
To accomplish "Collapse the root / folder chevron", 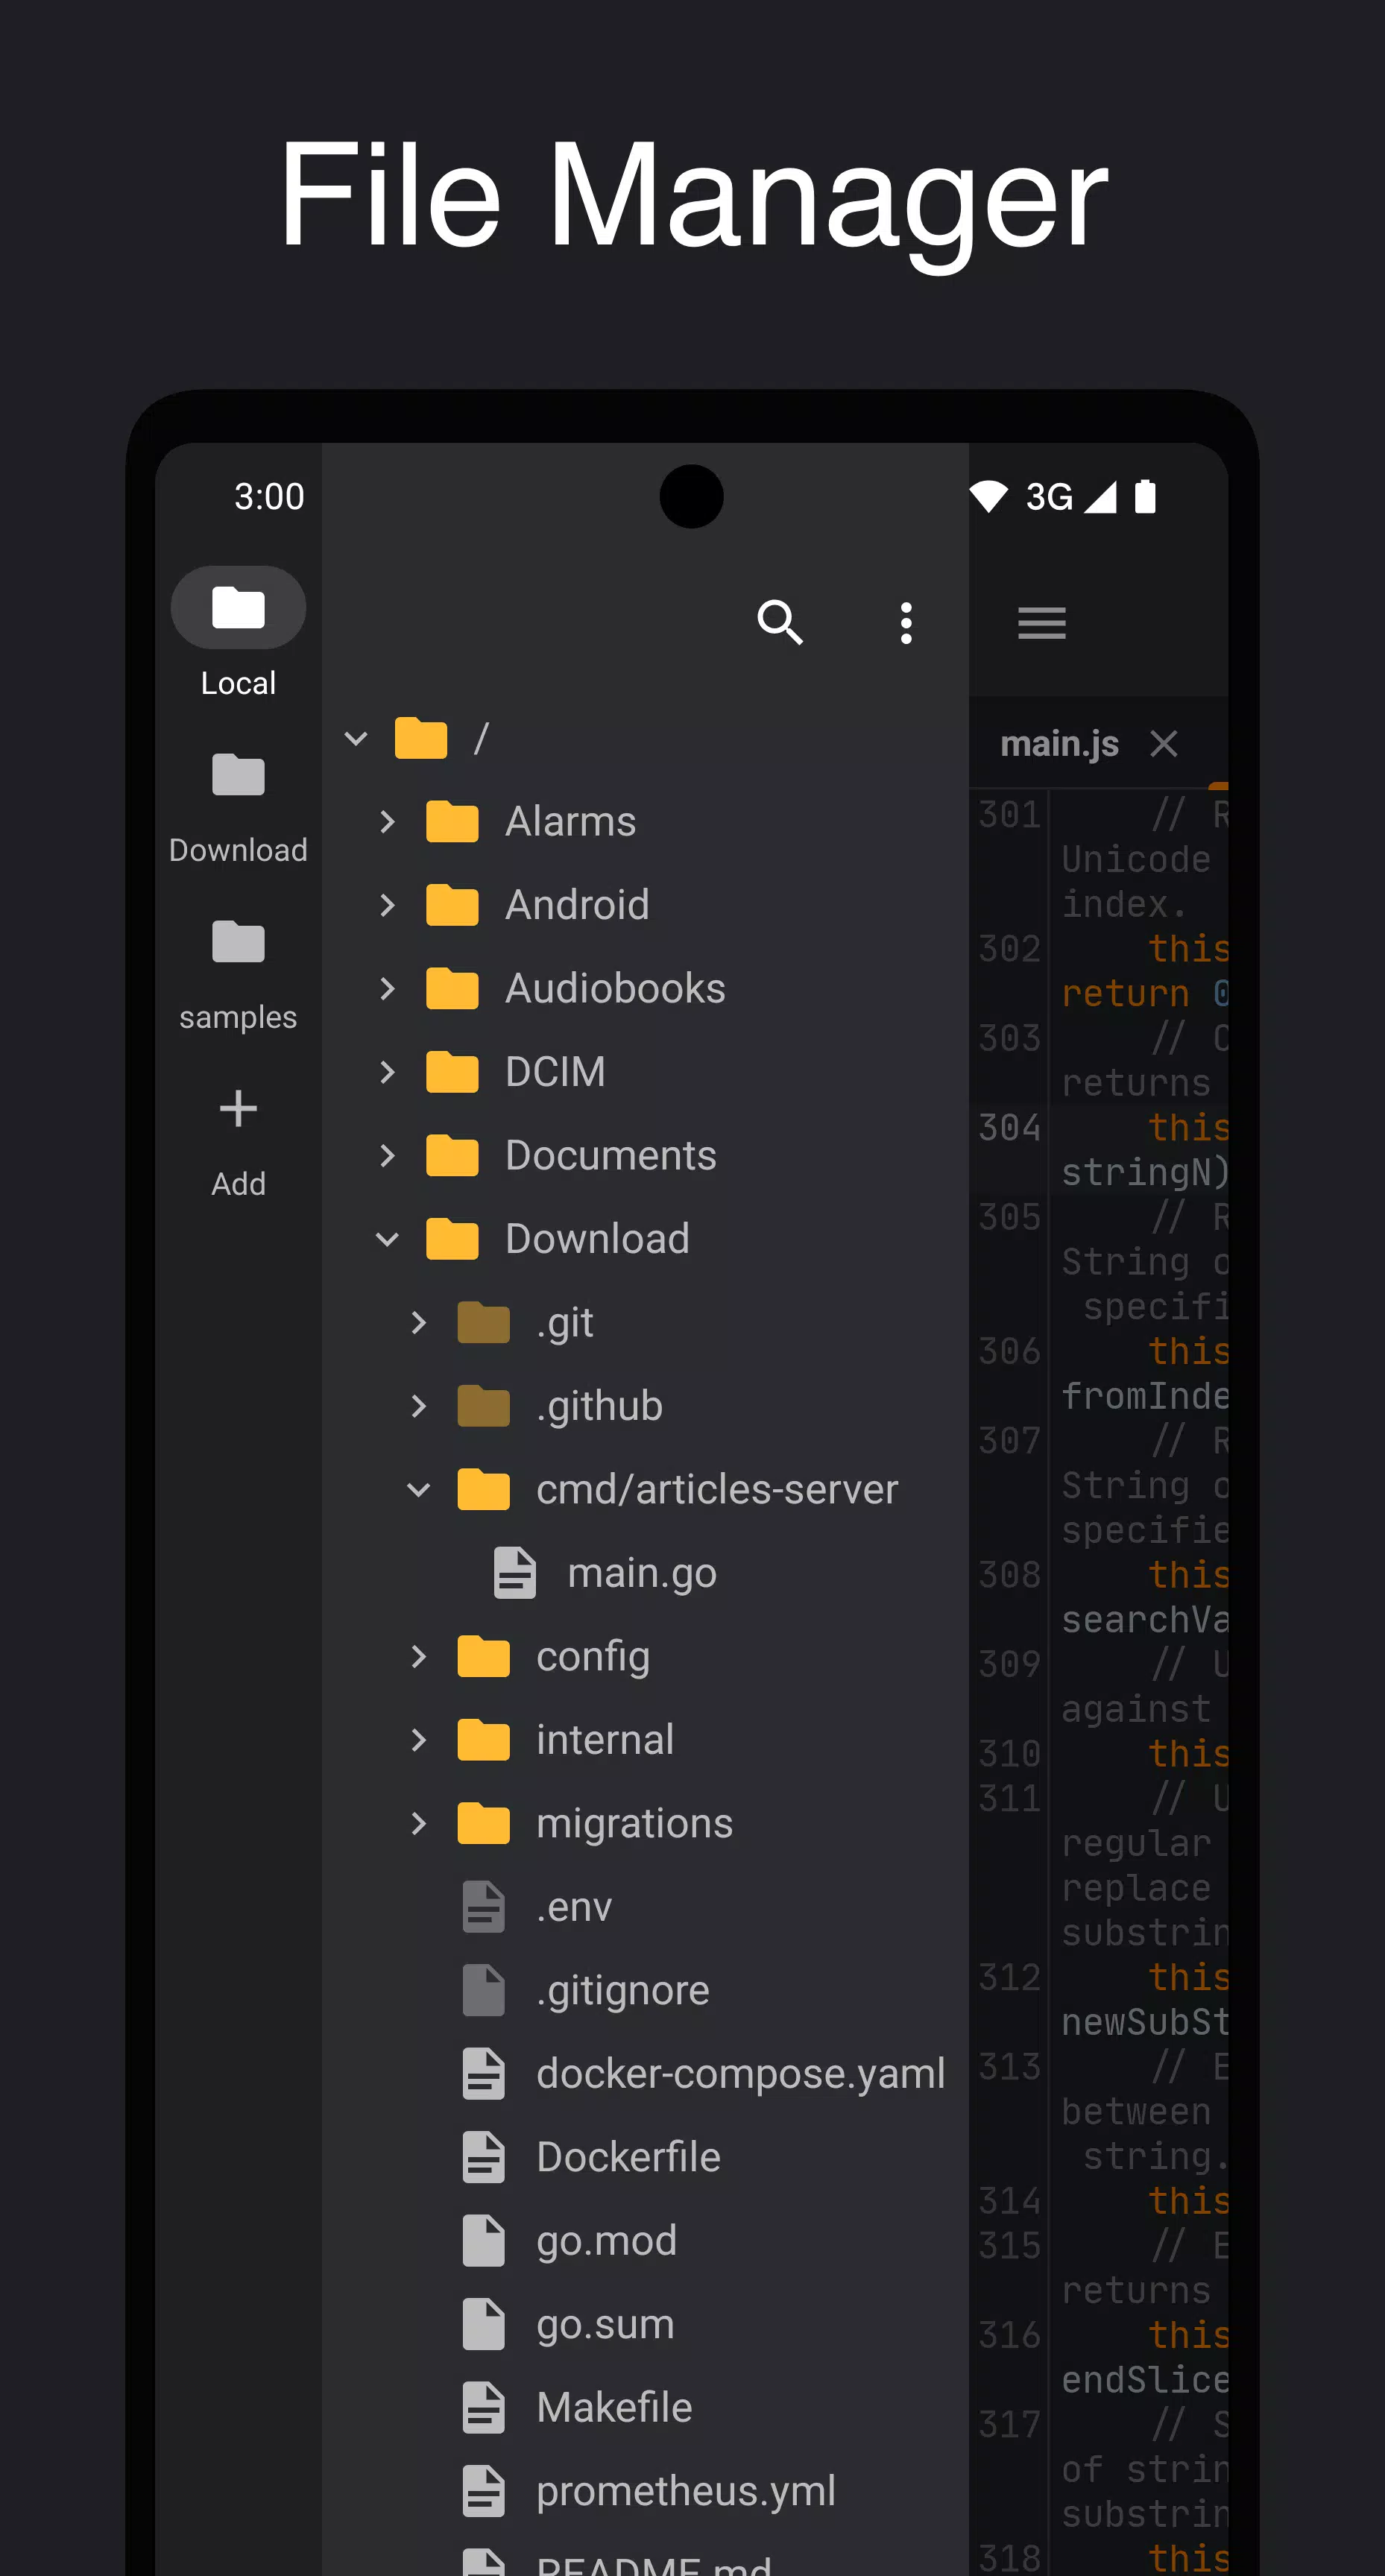I will (356, 739).
